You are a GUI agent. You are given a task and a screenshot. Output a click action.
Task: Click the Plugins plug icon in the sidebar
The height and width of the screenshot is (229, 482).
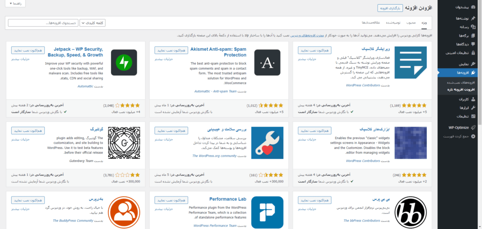tap(473, 73)
